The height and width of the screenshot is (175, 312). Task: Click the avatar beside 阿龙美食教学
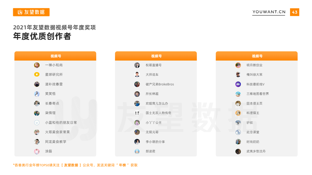point(37,142)
